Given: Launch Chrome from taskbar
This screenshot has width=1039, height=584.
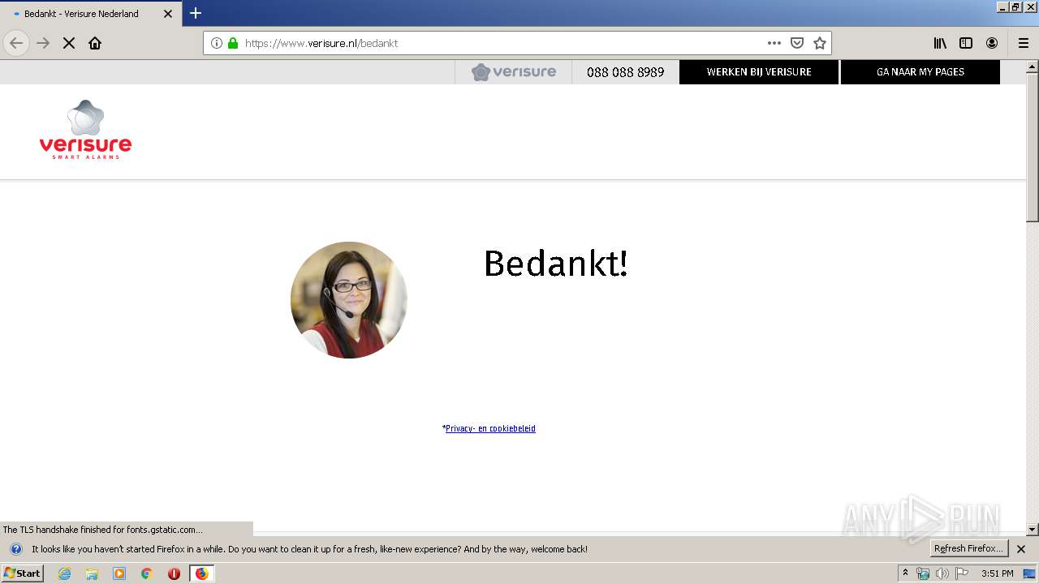Looking at the screenshot, I should point(147,573).
